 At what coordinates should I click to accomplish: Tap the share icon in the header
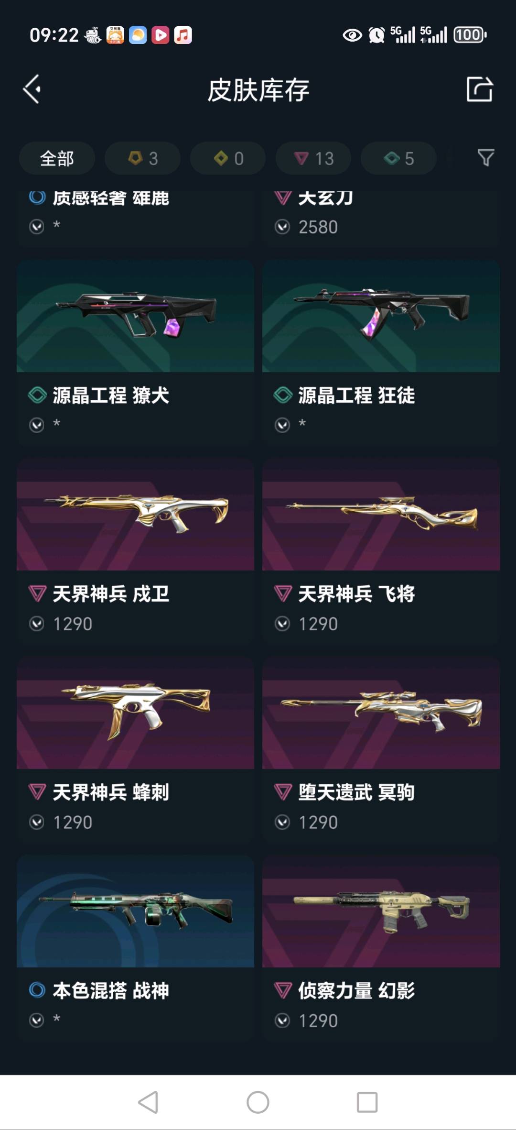click(479, 89)
